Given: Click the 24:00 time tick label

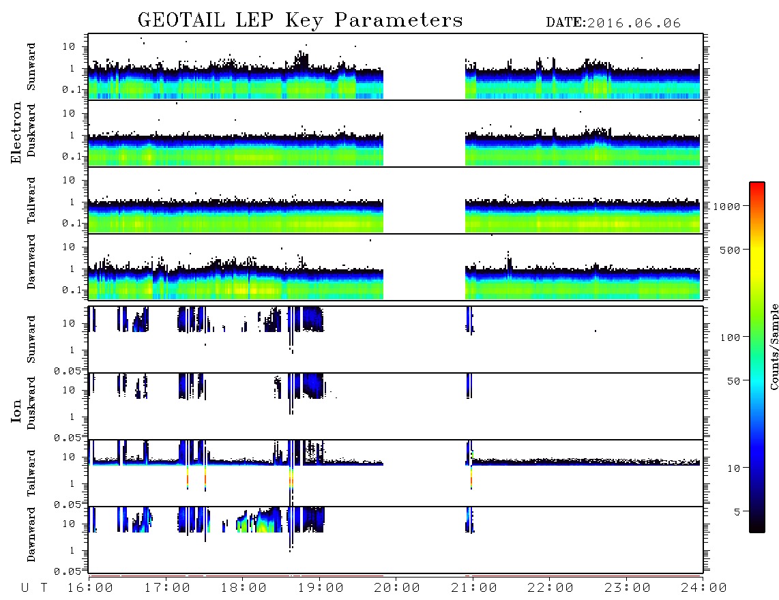Looking at the screenshot, I should [704, 588].
